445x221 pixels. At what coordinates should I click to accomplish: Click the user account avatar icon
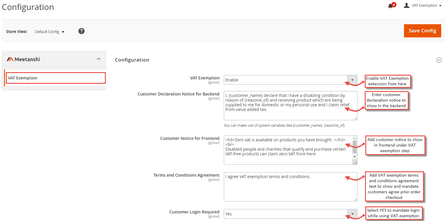pyautogui.click(x=406, y=5)
